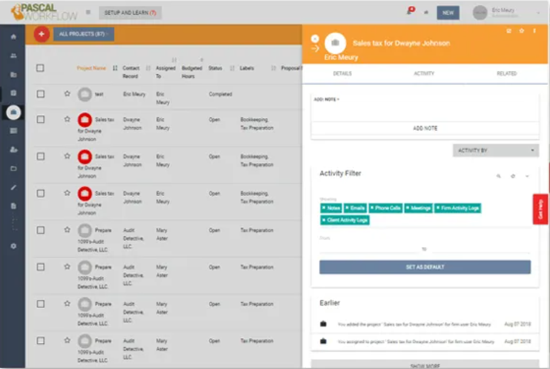Open the red Get Help side tab

(x=540, y=210)
